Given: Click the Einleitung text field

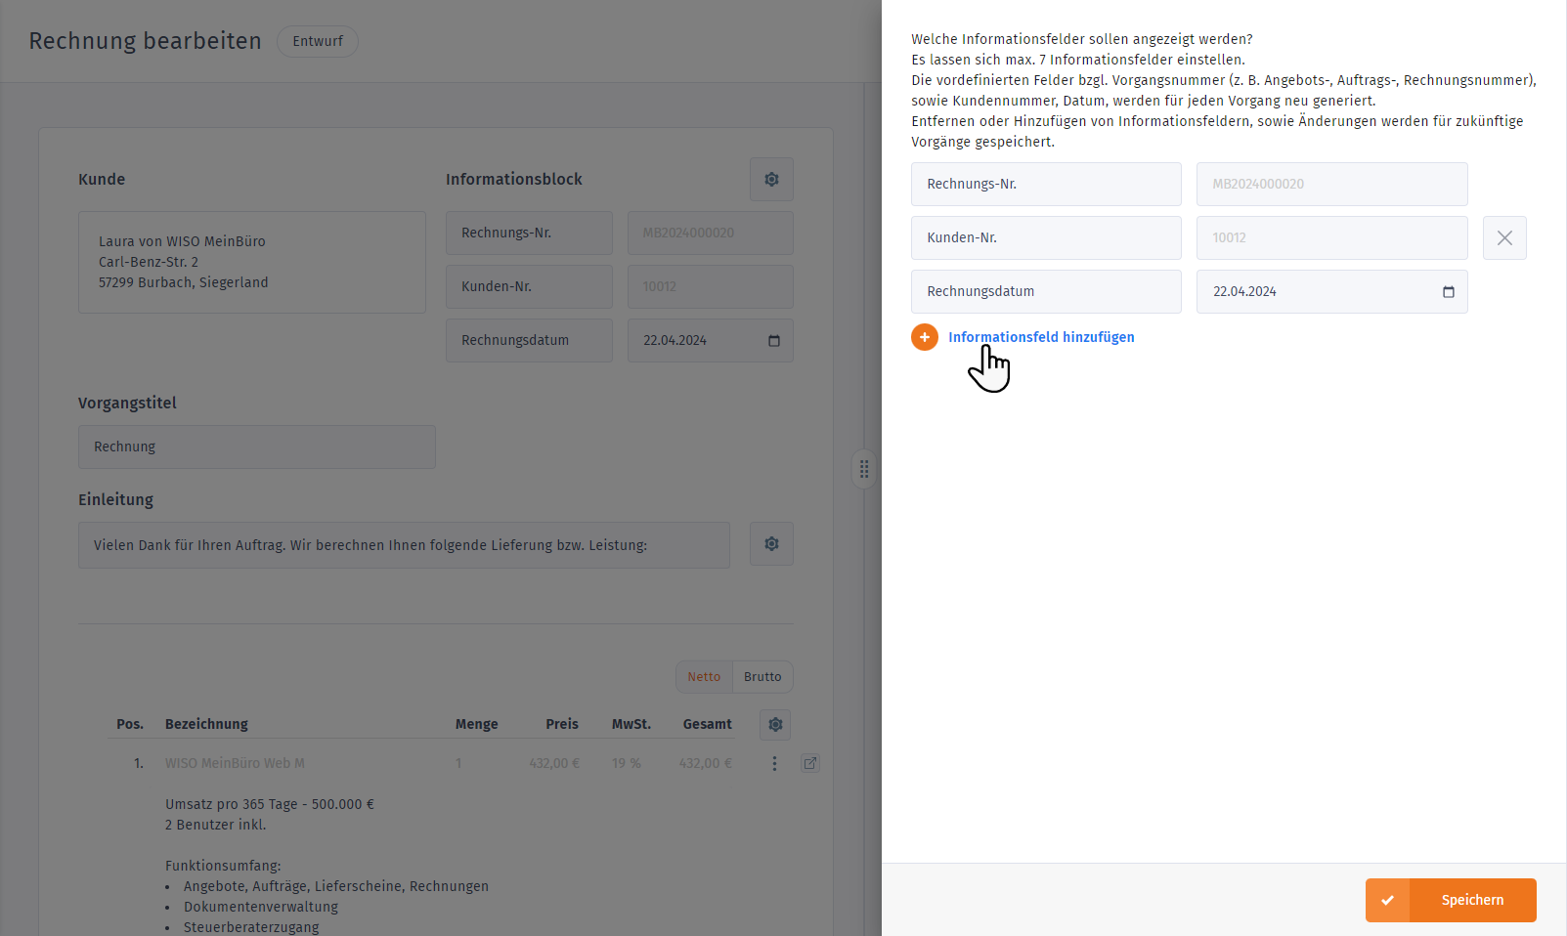Looking at the screenshot, I should point(404,545).
